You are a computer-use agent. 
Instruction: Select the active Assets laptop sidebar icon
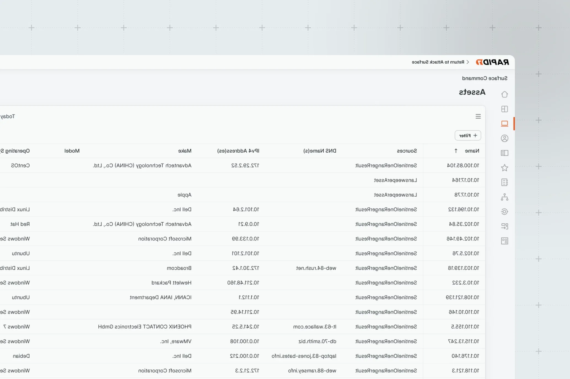tap(504, 123)
